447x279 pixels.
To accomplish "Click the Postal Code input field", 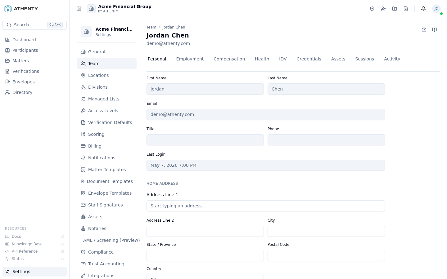I will click(x=326, y=255).
